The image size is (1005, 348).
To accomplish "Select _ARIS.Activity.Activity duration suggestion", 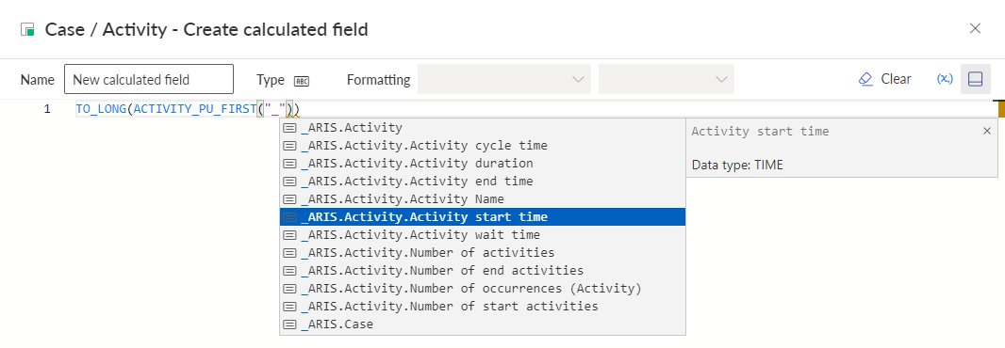I will pos(483,163).
